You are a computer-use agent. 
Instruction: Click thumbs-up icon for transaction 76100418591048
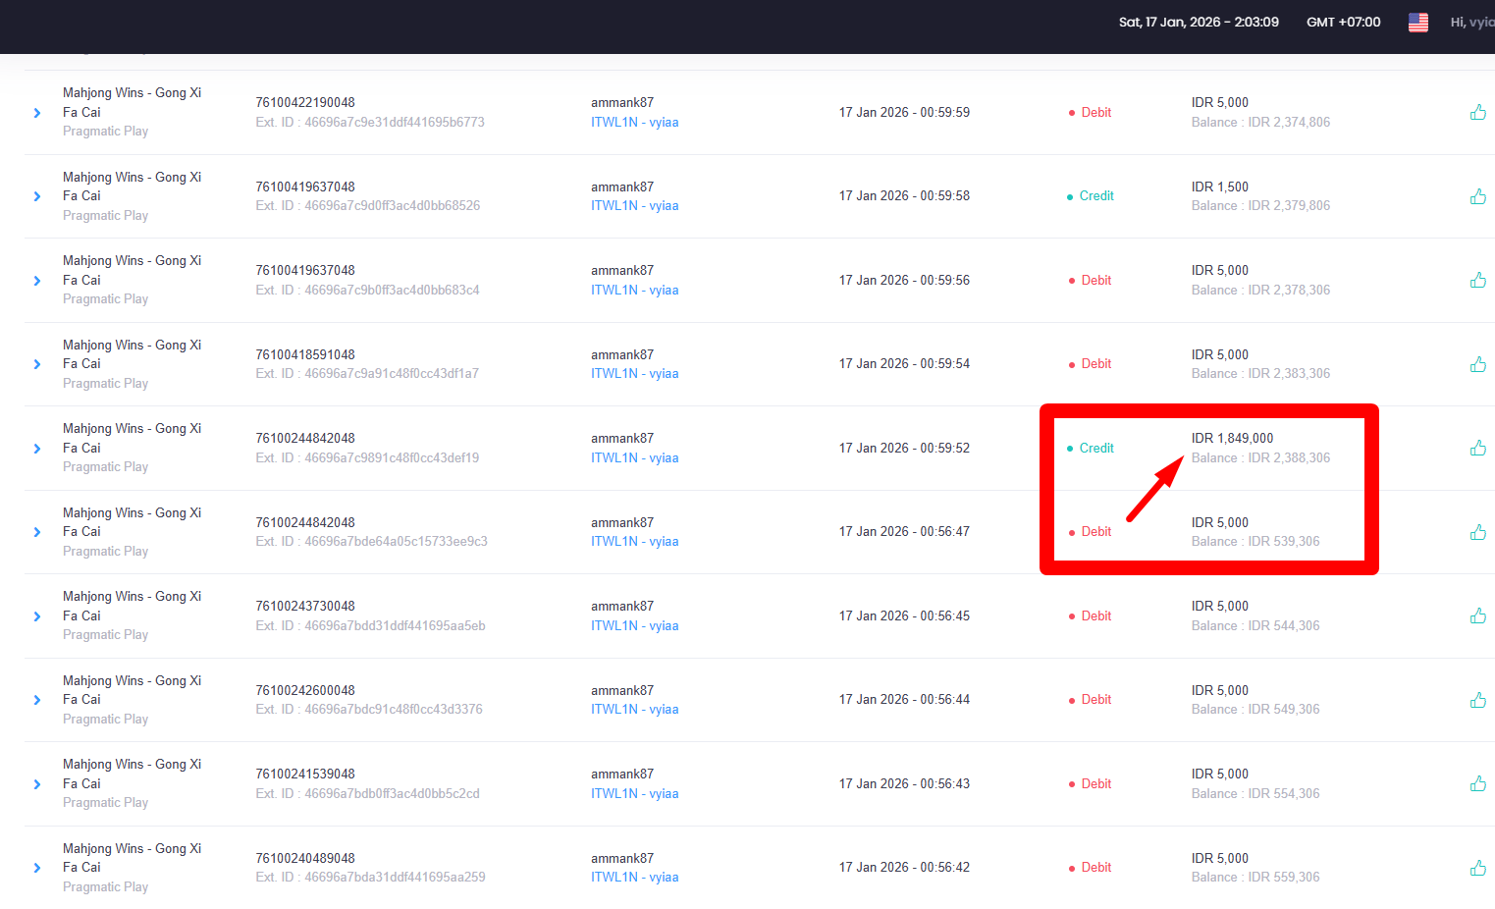[1477, 364]
